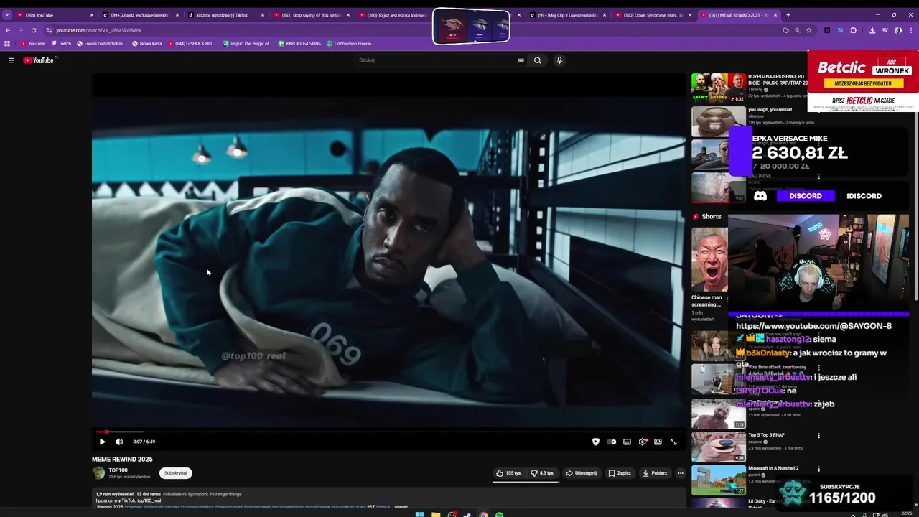
Task: Open more actions three-dot menu under the video
Action: pos(681,473)
